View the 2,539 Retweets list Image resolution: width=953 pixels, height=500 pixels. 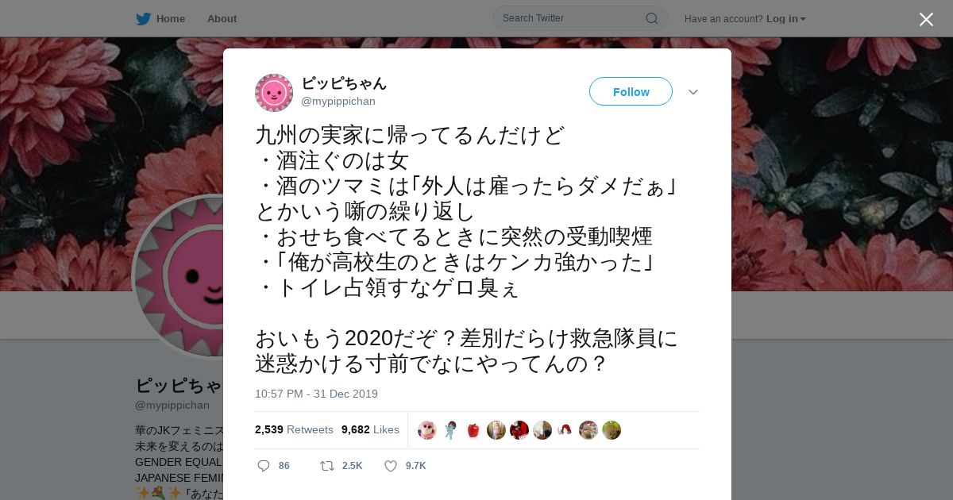(x=294, y=429)
